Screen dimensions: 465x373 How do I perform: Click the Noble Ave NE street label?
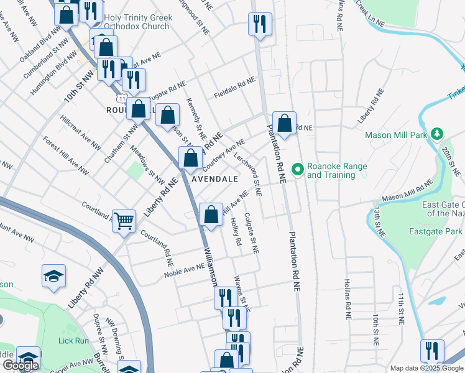tap(185, 270)
